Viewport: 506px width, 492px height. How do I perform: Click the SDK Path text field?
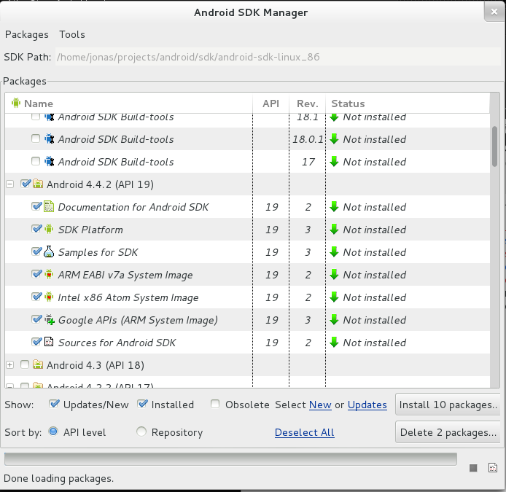[278, 57]
